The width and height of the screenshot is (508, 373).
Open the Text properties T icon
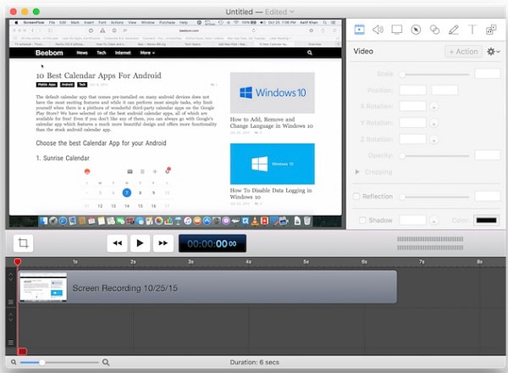click(472, 30)
